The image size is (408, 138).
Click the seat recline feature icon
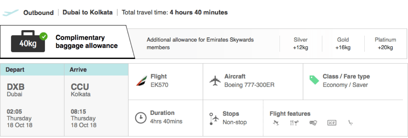[351, 123]
